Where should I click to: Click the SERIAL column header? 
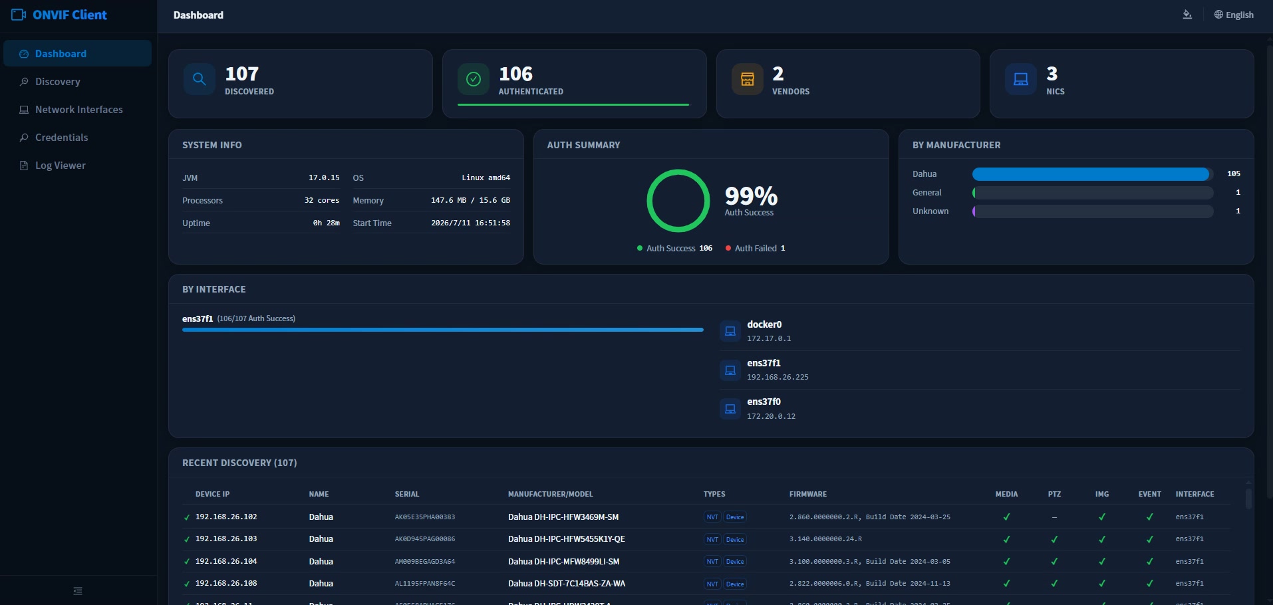click(407, 494)
